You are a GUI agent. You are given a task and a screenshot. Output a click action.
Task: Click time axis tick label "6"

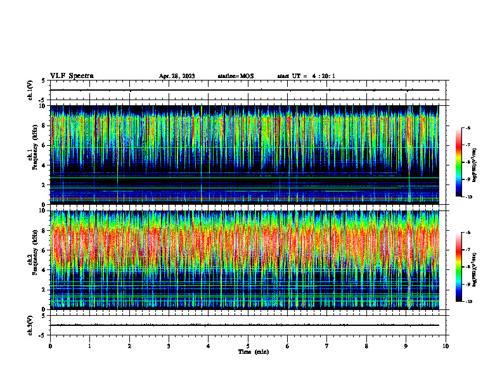[287, 346]
